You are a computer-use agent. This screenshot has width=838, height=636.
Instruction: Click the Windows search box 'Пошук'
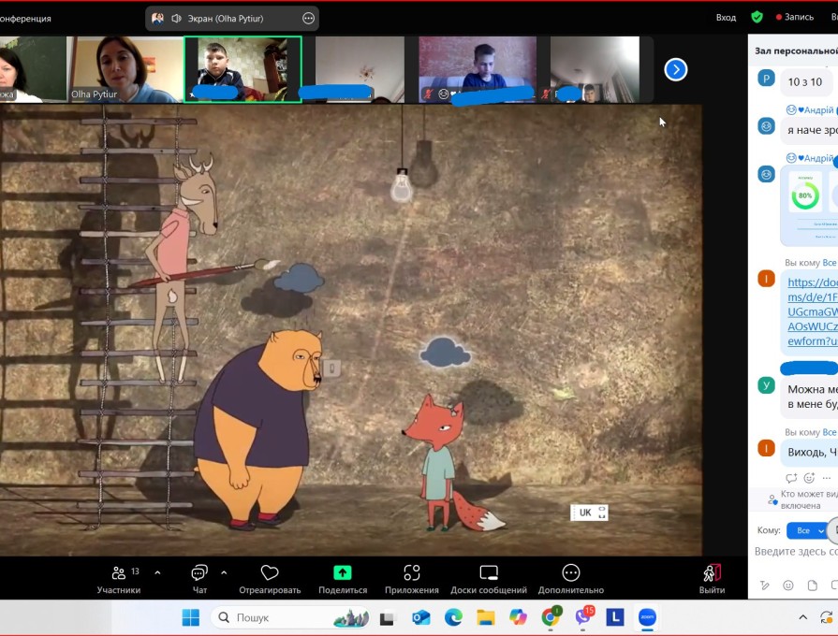pyautogui.click(x=290, y=617)
